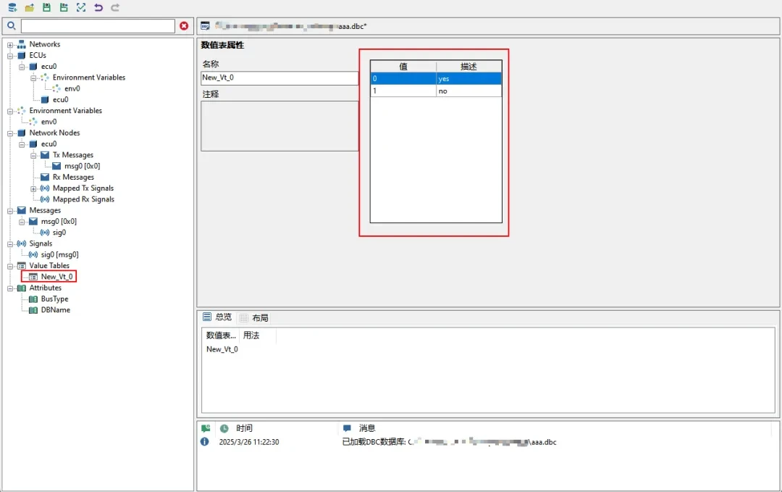Collapse the Value Tables tree node
Screen dimensions: 782x492
coord(10,266)
